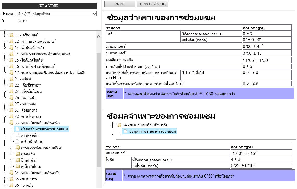Click the folder icon for 23 -เกียร์อัตโนมัติ
297x189 pixels.
tap(11, 91)
